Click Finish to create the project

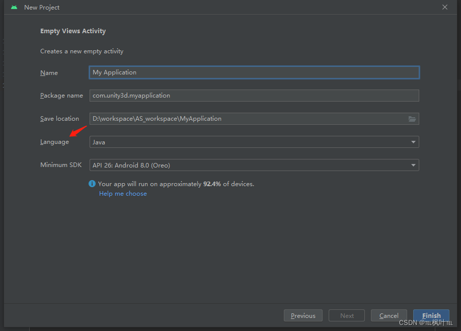(x=431, y=315)
